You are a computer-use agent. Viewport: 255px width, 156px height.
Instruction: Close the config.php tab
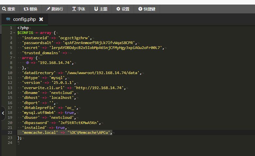tap(41, 19)
